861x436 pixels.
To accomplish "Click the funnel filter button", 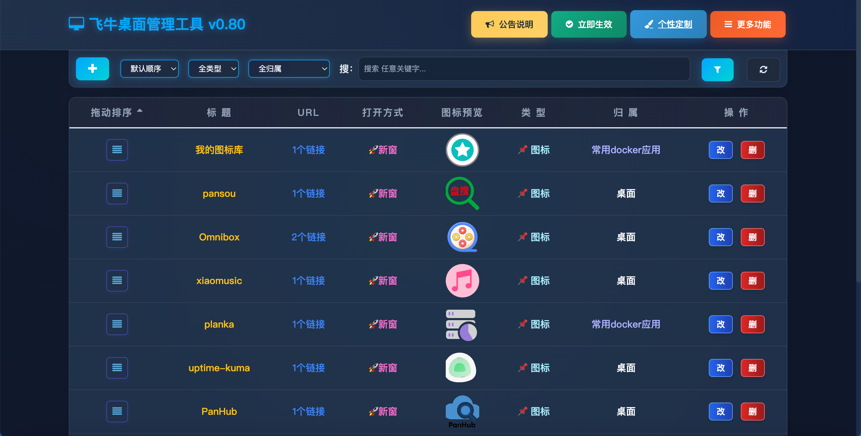I will point(717,70).
